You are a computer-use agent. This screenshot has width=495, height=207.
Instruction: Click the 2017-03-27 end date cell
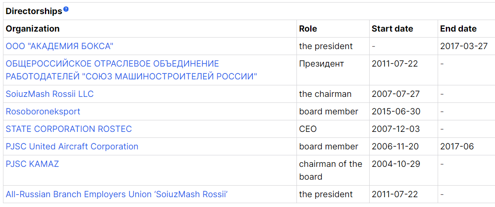(x=464, y=46)
